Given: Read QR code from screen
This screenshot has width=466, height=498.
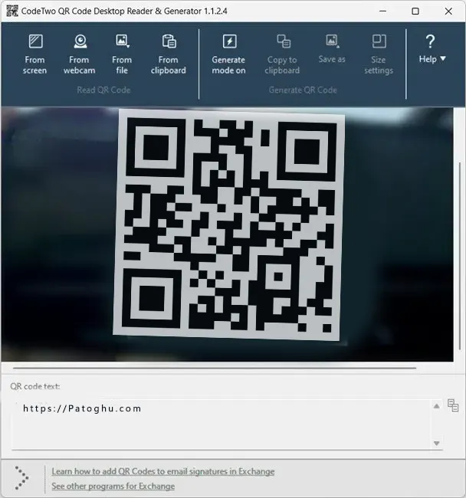Looking at the screenshot, I should tap(35, 54).
